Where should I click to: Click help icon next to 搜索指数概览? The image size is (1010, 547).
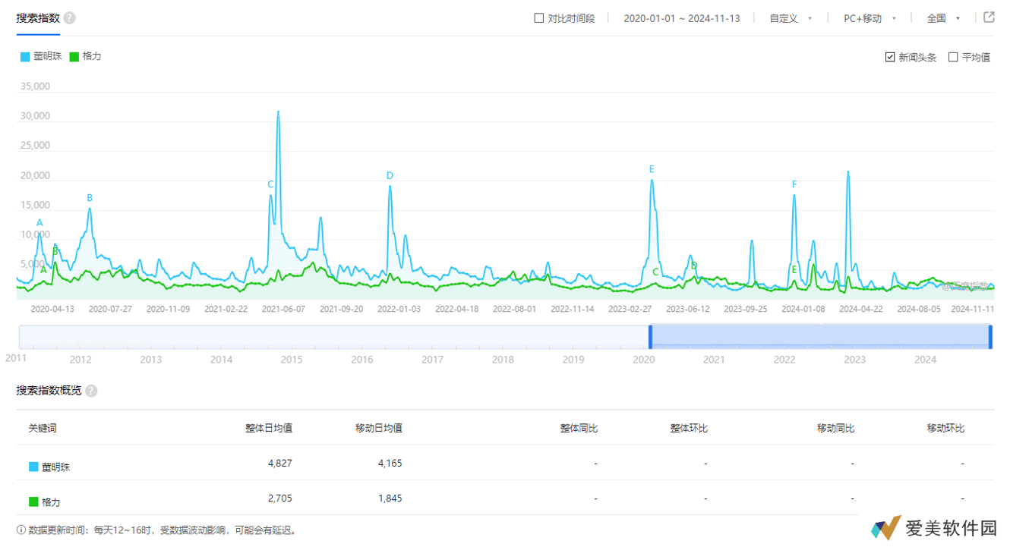(x=91, y=391)
